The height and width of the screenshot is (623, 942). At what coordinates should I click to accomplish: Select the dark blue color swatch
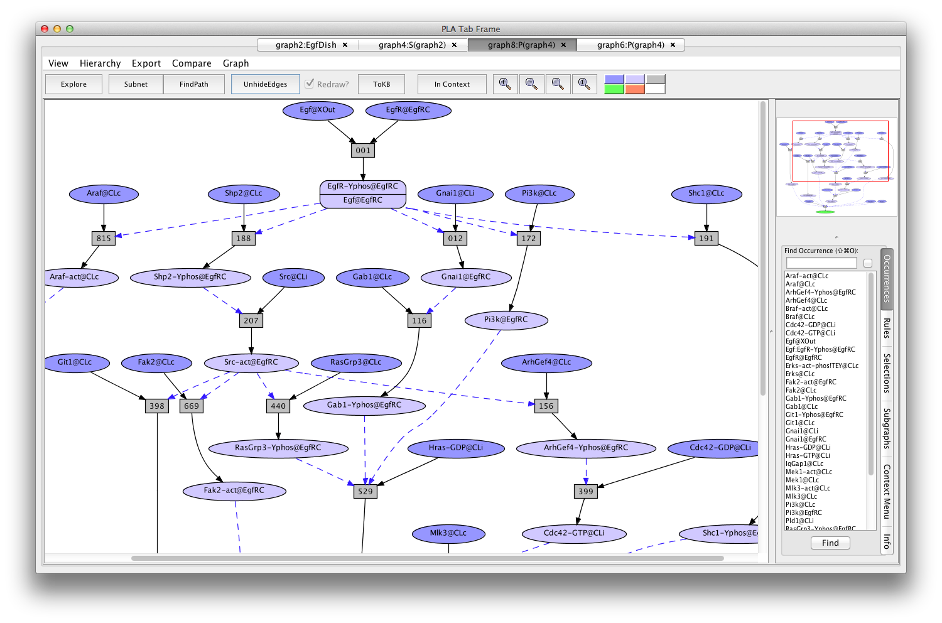tap(614, 79)
